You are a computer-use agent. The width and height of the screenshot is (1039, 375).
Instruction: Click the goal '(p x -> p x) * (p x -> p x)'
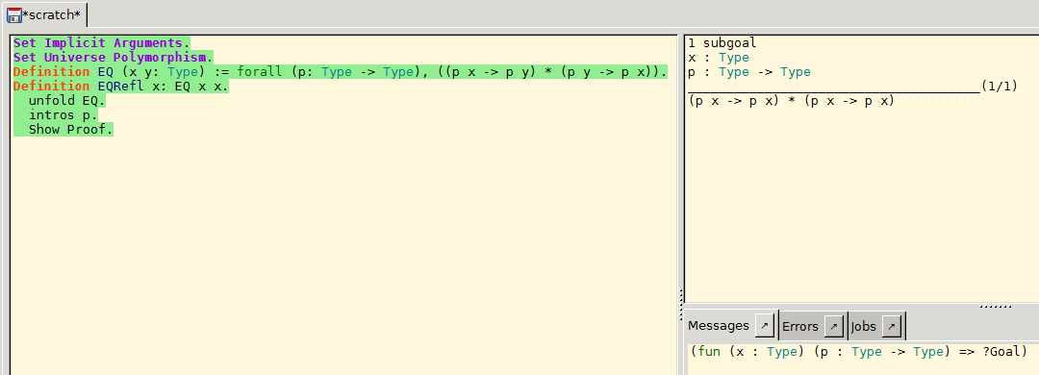click(x=791, y=101)
